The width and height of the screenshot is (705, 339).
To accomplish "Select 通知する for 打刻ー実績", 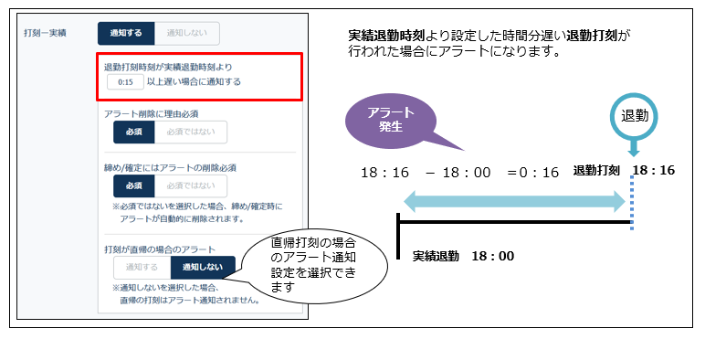I will point(126,33).
